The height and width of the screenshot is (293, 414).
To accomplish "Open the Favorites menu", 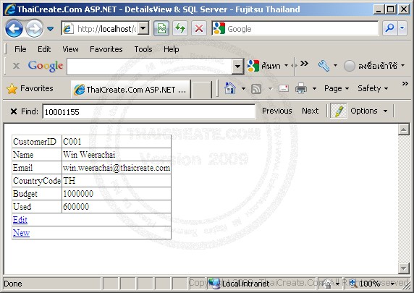I will (x=106, y=49).
